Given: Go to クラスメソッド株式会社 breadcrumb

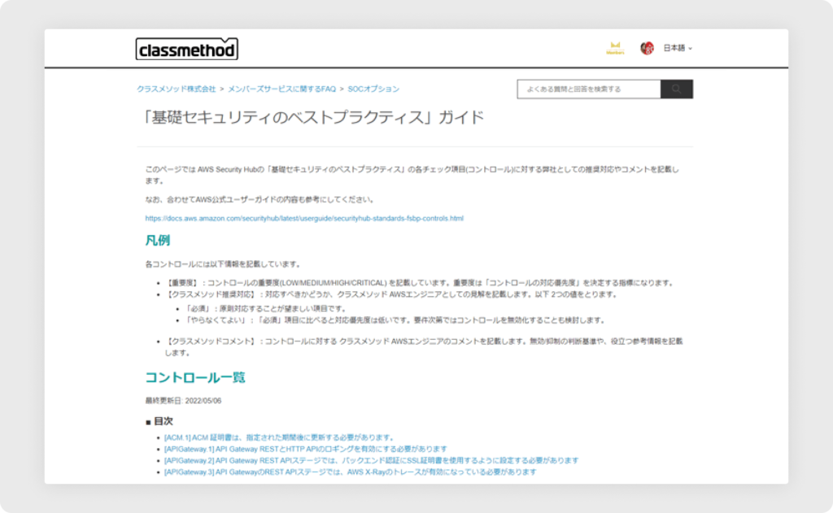Looking at the screenshot, I should (176, 89).
